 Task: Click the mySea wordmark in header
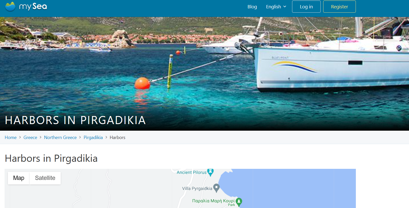click(33, 7)
